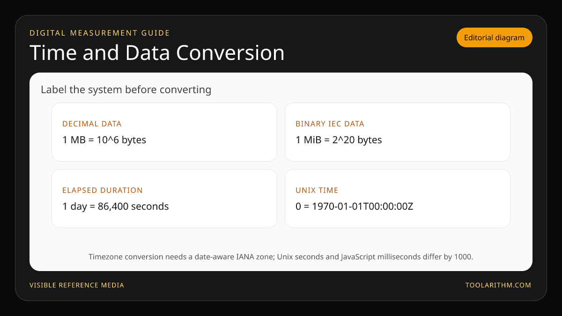The image size is (562, 316).
Task: Click the 0 = 1970-01-01T00:00:00Z text
Action: 355,206
